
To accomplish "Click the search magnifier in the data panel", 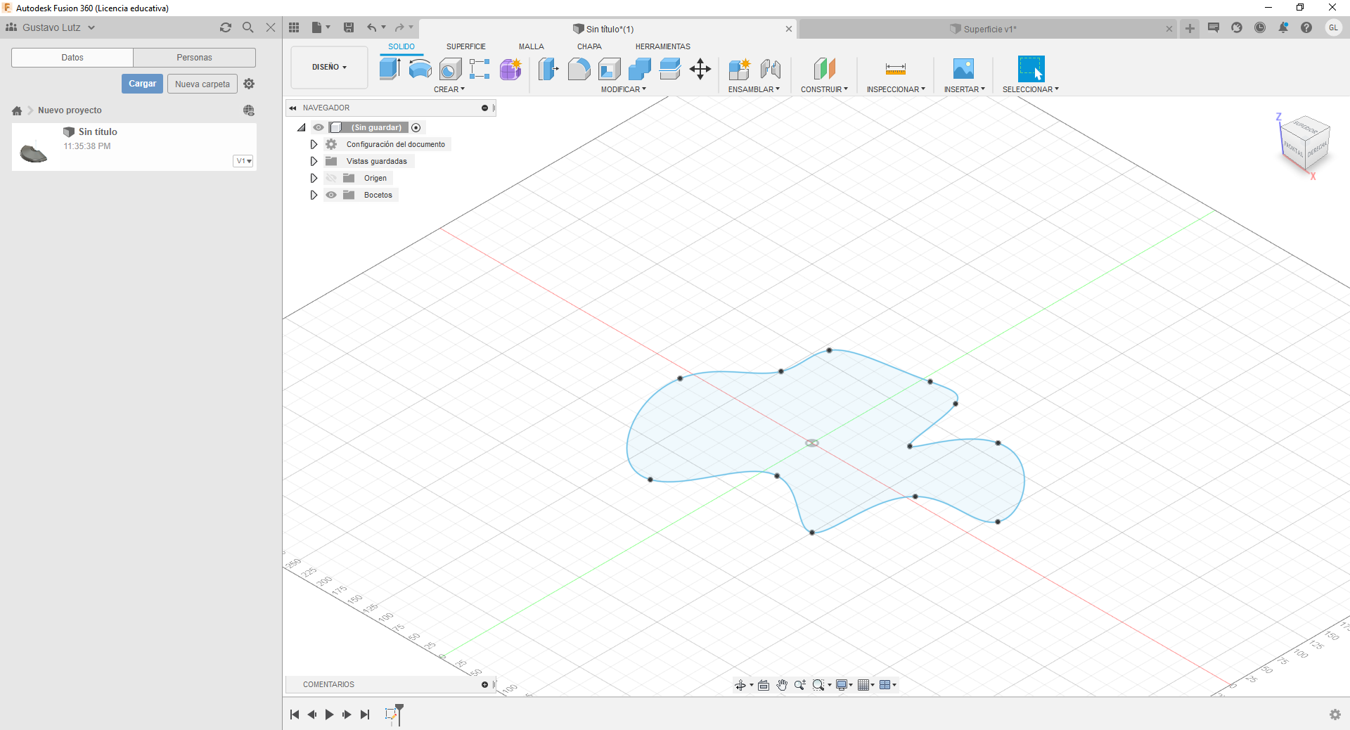I will pos(248,27).
